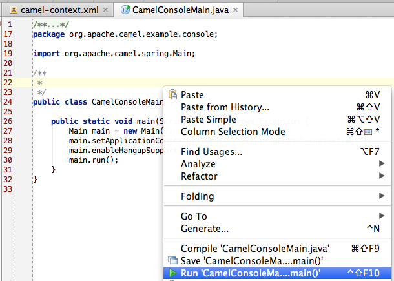Viewport: 394px width, 281px height.
Task: Click the Java class icon on CamelConsoleMain tab
Action: click(x=125, y=10)
